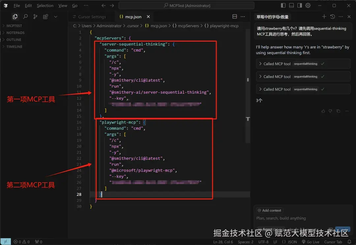Open response more options ellipsis
Image resolution: width=356 pixels, height=245 pixels.
(x=347, y=111)
